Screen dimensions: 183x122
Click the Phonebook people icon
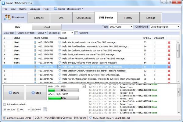(7, 17)
